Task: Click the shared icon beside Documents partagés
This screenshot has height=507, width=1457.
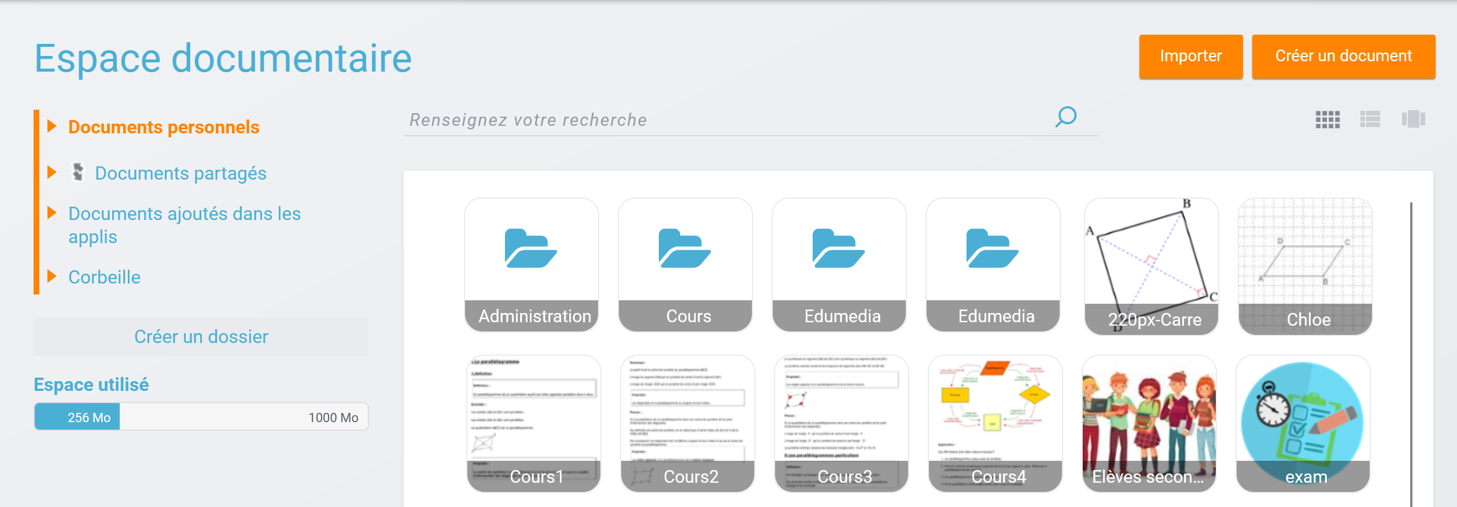Action: [78, 173]
